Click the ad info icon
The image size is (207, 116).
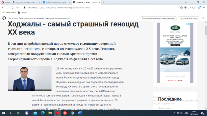pos(187,24)
